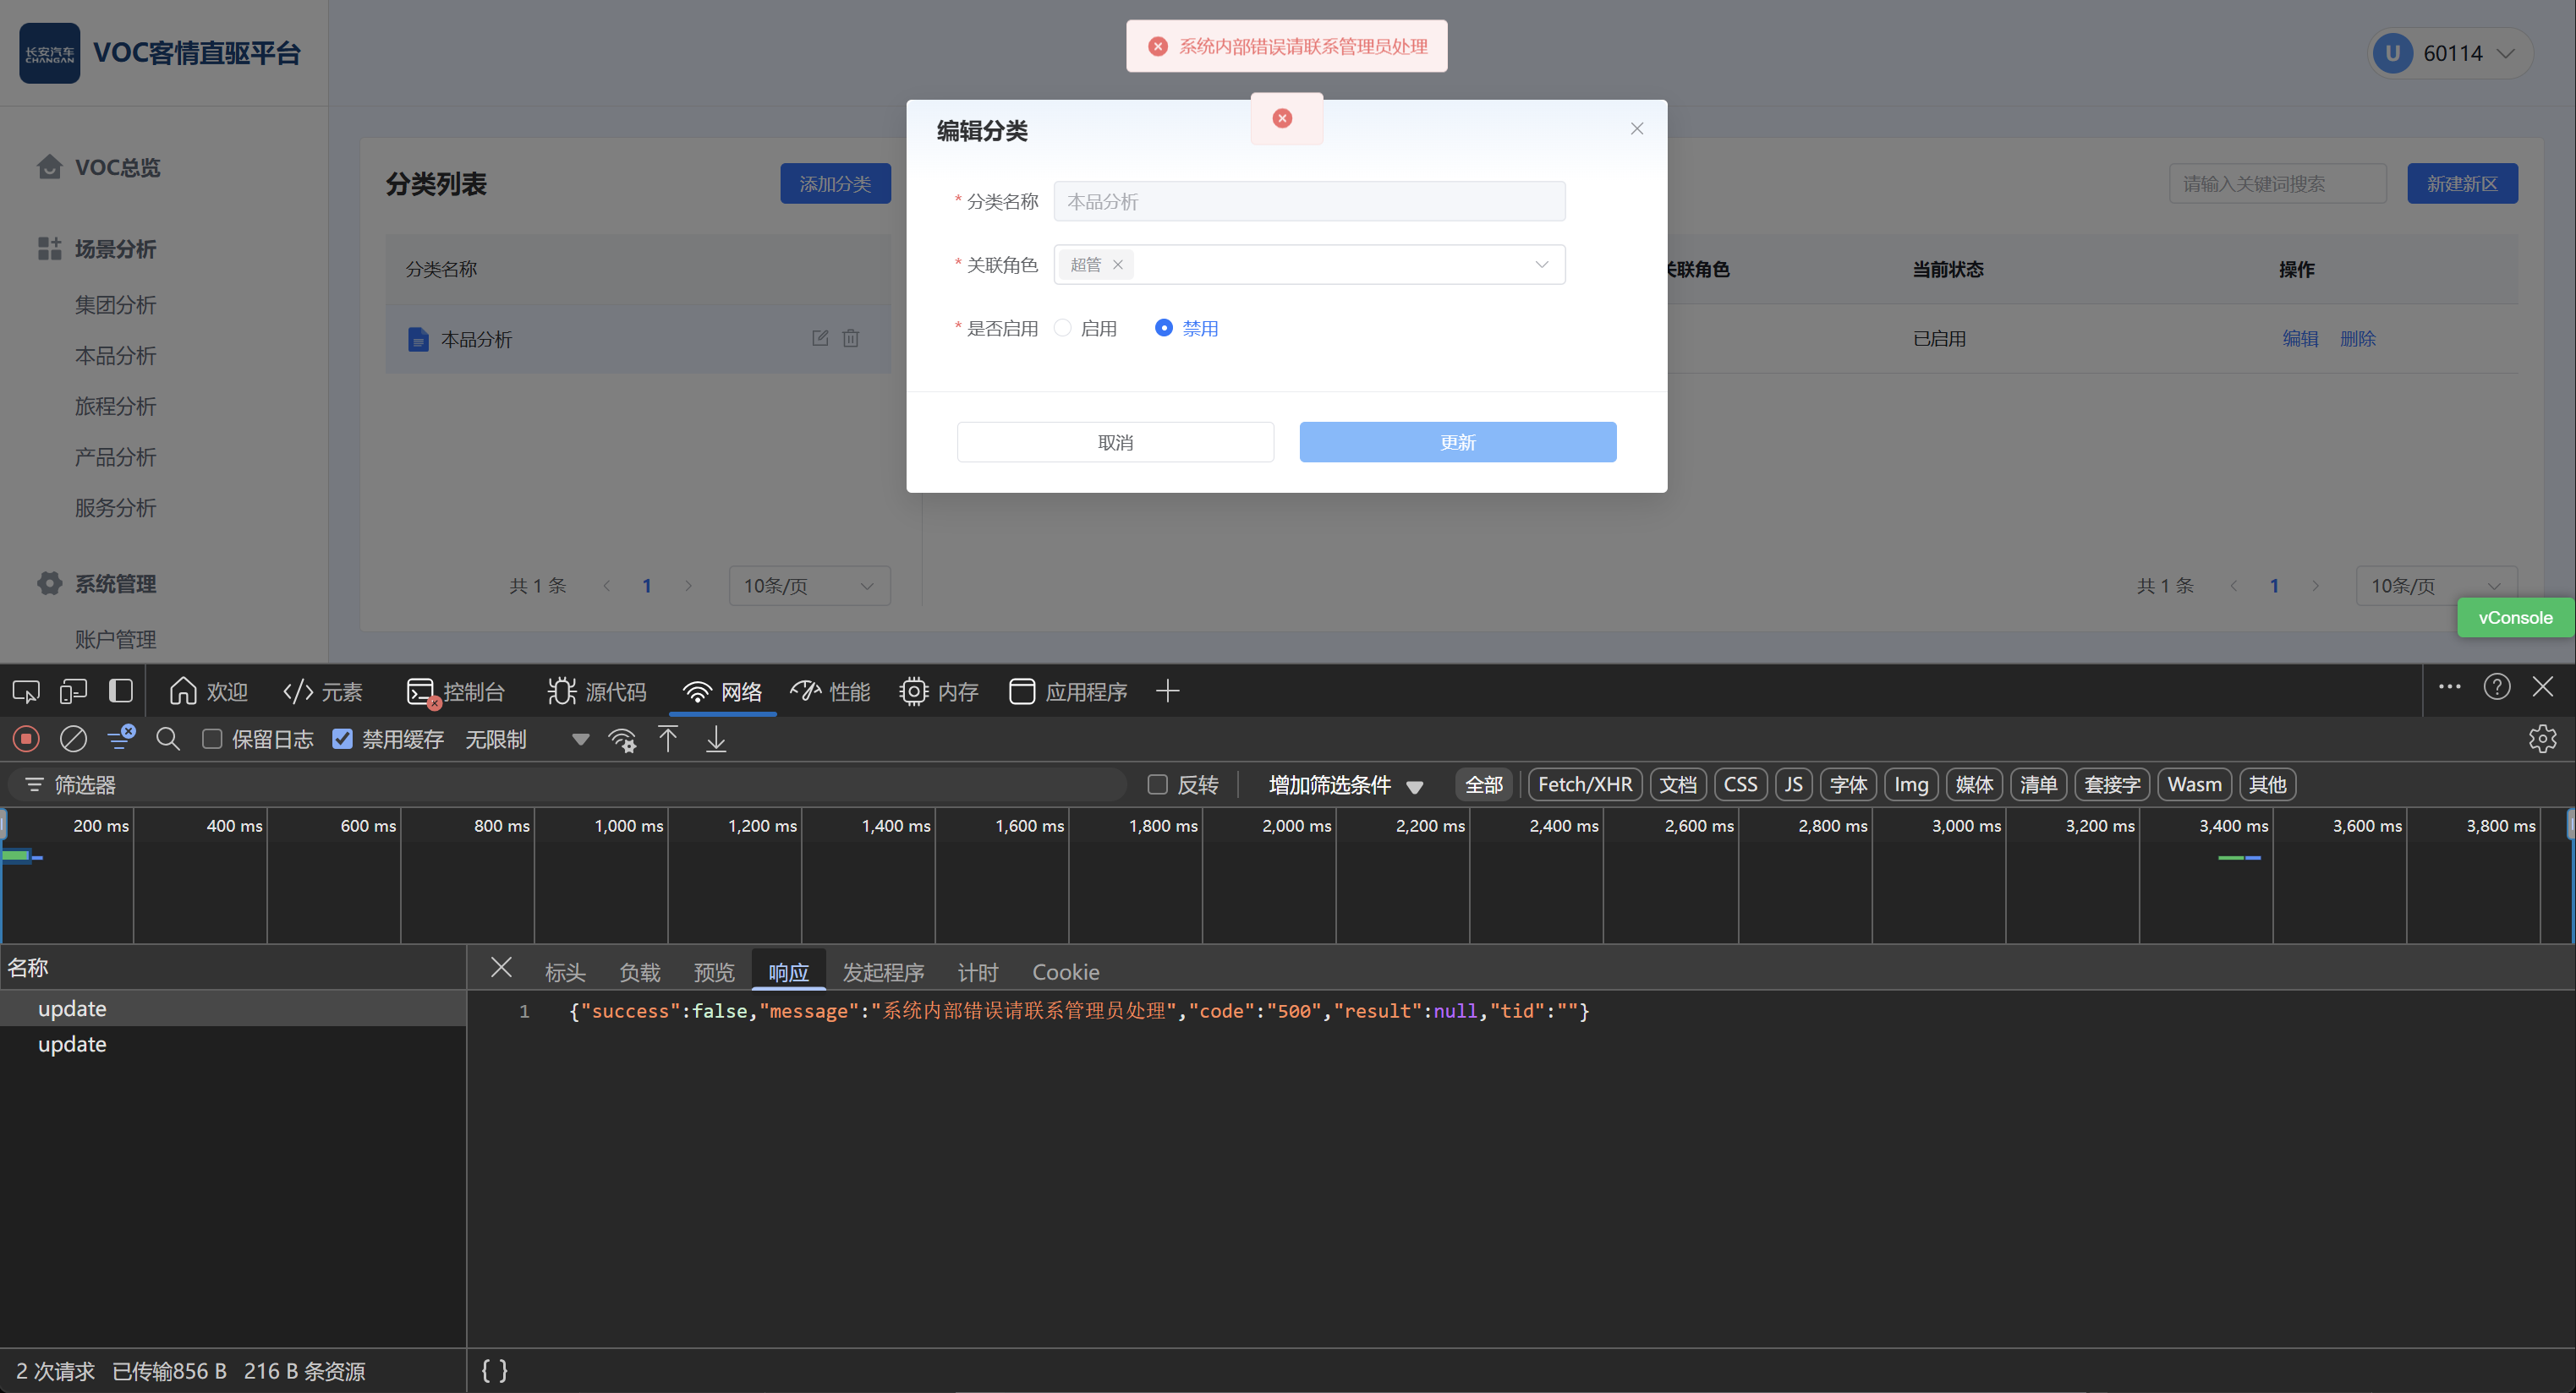Expand the 关联角色 dropdown
Screen dimensions: 2576x1393
1541,265
